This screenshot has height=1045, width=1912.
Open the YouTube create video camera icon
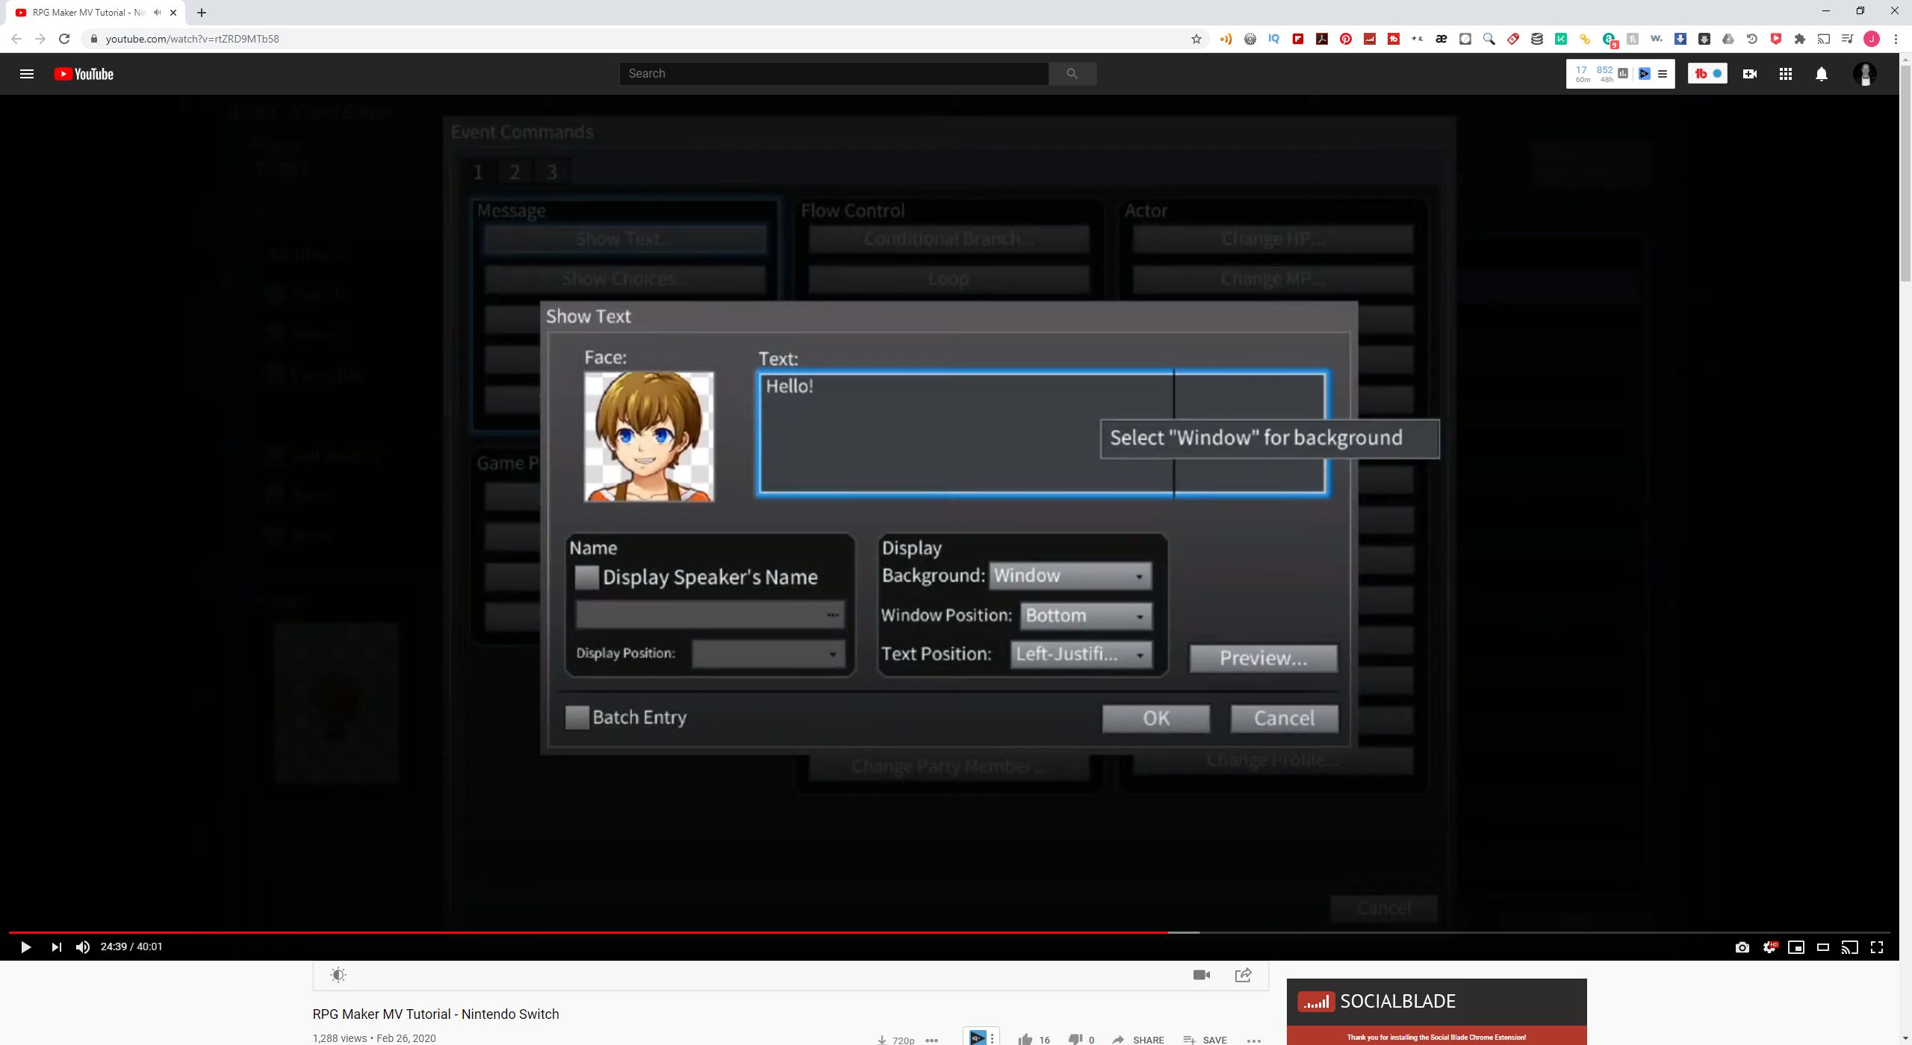coord(1749,74)
